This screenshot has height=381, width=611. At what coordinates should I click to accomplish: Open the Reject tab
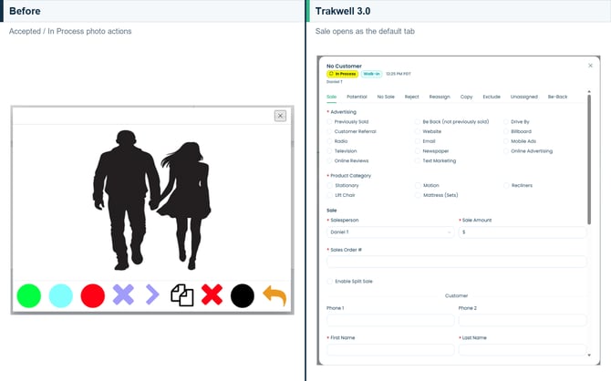pyautogui.click(x=412, y=97)
